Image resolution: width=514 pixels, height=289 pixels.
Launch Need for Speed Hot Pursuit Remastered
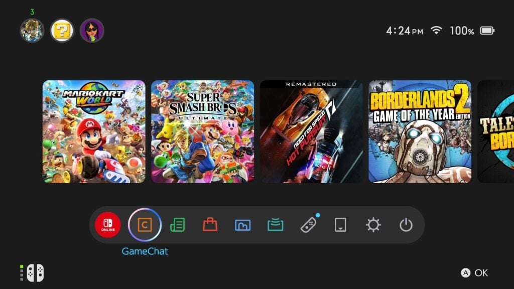click(x=311, y=131)
